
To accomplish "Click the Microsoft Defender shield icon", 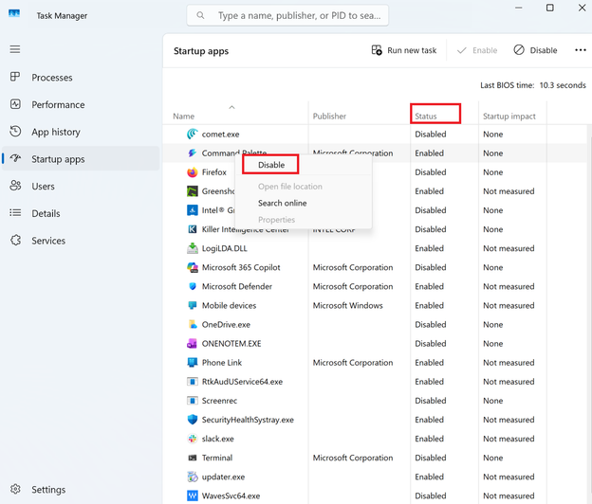I will pyautogui.click(x=193, y=286).
